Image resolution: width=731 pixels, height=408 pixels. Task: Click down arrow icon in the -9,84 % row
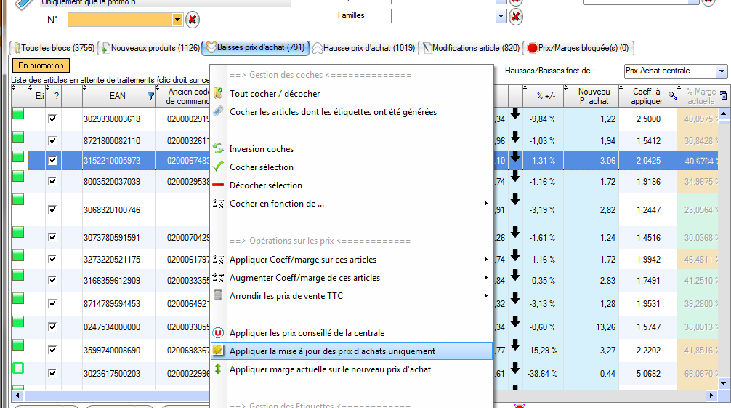click(515, 113)
